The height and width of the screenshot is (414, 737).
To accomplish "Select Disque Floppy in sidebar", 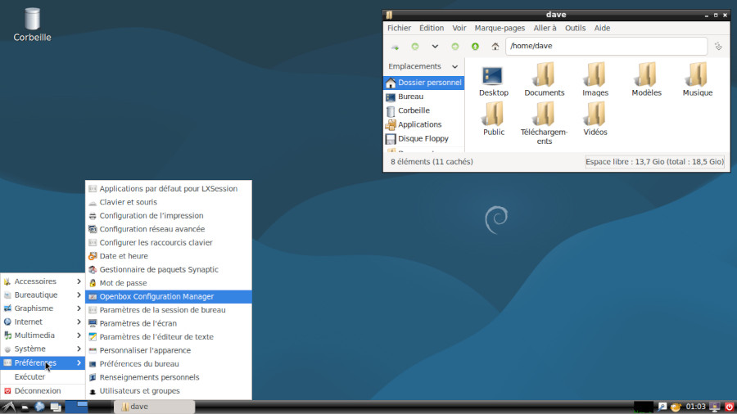I will [x=424, y=139].
